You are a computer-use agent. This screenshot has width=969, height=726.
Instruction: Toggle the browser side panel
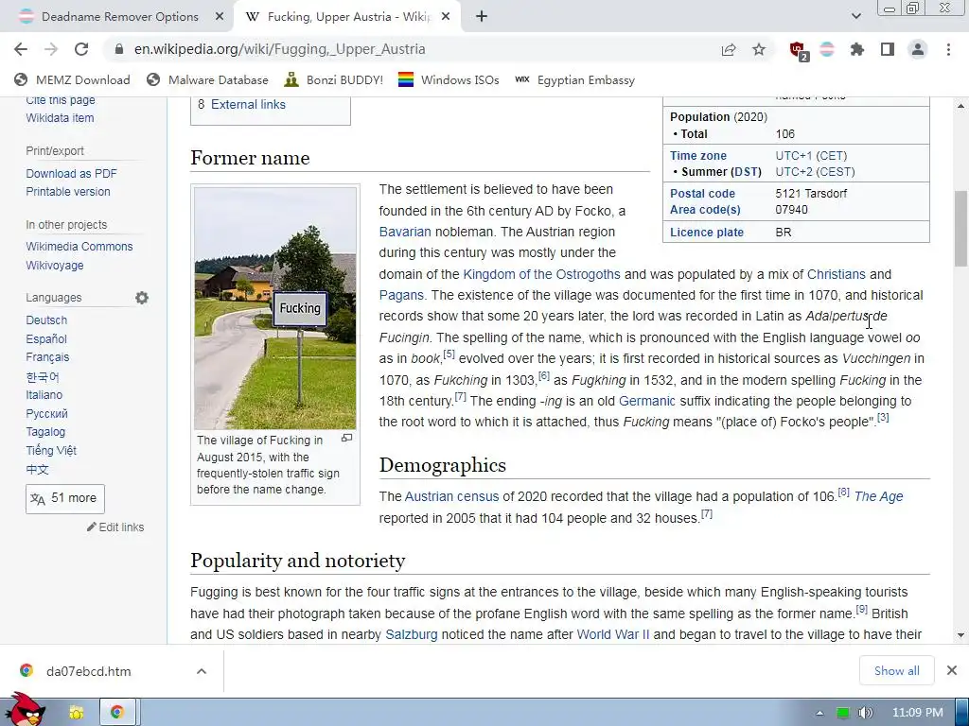(x=888, y=49)
